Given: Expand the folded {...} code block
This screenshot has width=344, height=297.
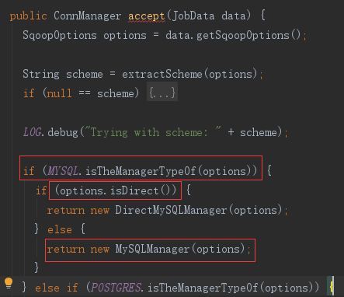Looking at the screenshot, I should pos(162,93).
